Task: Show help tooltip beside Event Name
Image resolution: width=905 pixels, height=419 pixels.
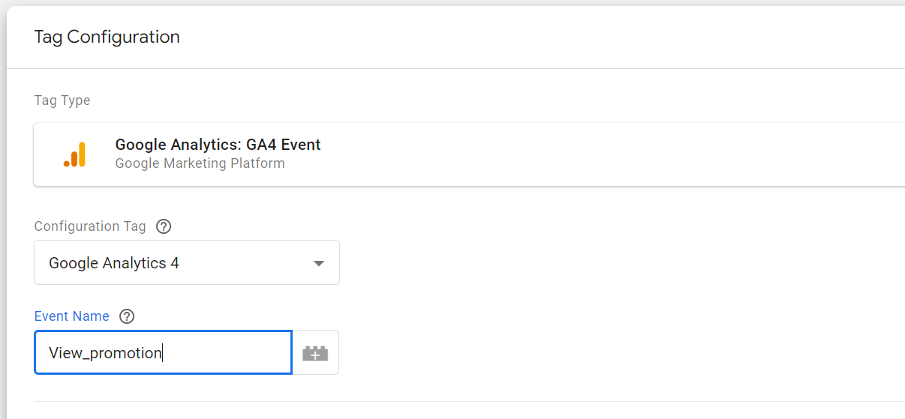Action: click(127, 316)
